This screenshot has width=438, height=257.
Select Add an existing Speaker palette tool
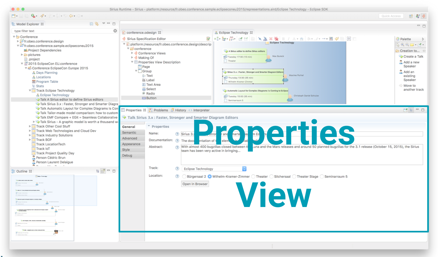pyautogui.click(x=408, y=76)
